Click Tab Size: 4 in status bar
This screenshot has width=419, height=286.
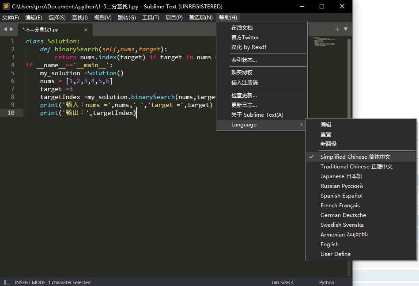282,282
